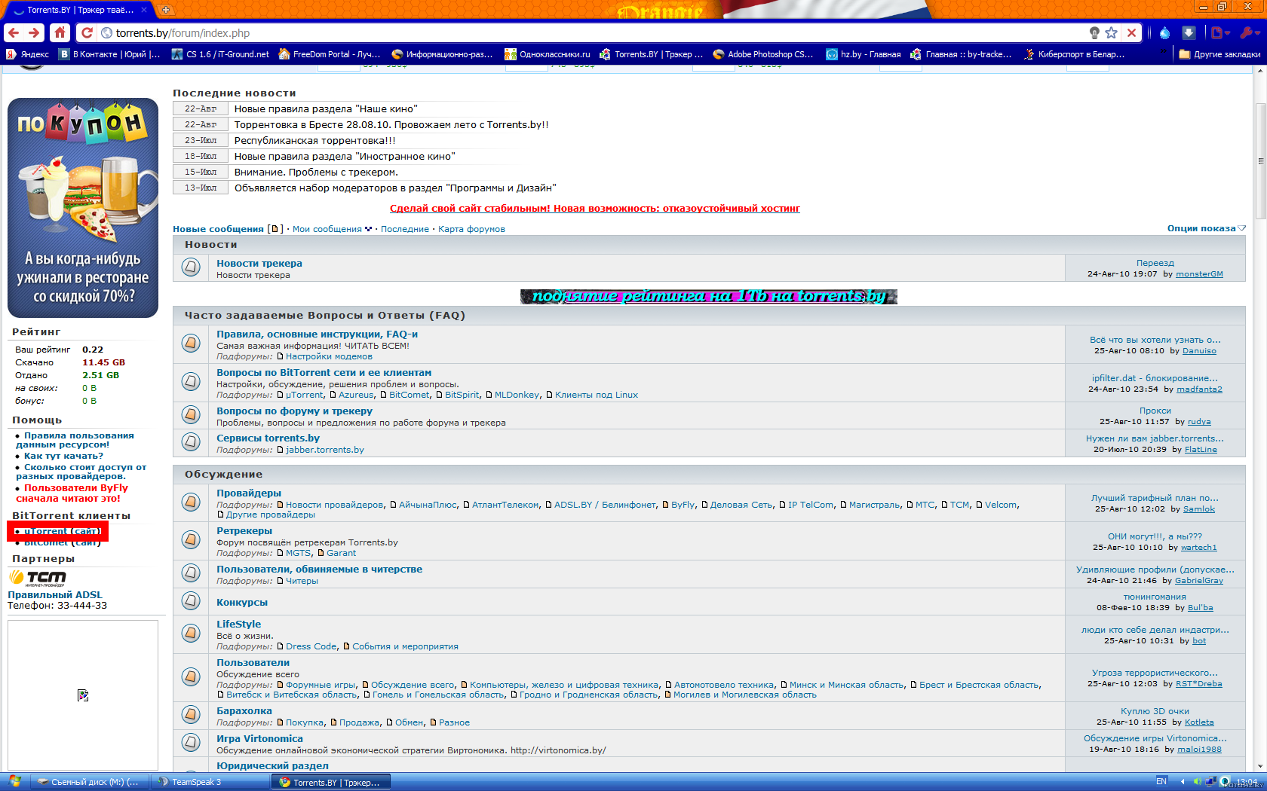
Task: Open the page menu icon next to wrench
Action: [1220, 32]
